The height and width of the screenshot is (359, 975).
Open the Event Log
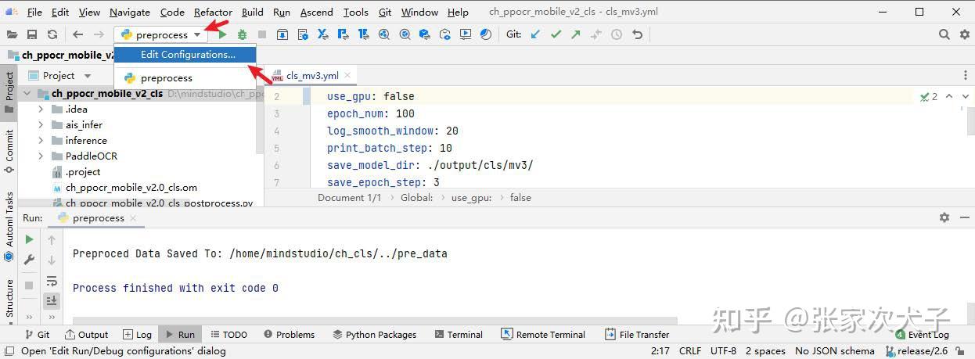(921, 335)
